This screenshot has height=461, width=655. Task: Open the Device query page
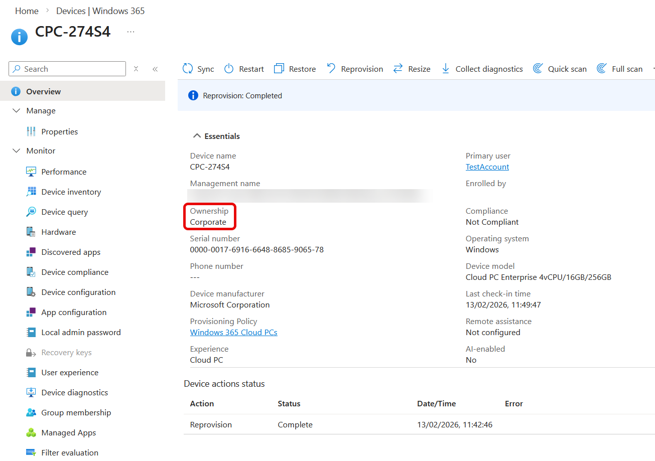pyautogui.click(x=64, y=212)
